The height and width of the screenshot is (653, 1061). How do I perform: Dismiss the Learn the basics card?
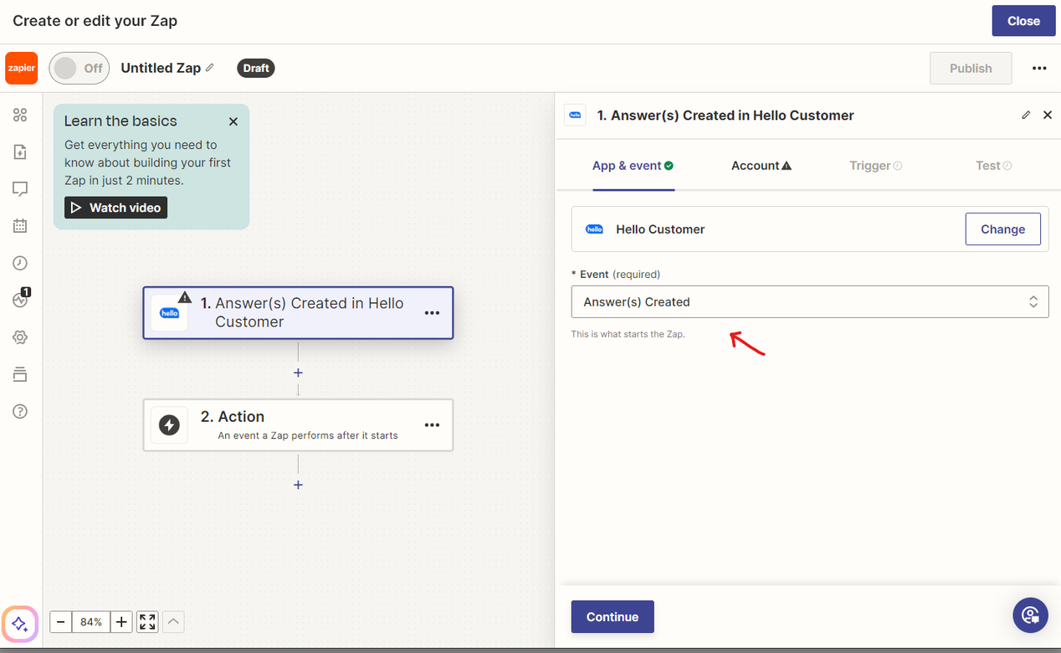[x=233, y=121]
